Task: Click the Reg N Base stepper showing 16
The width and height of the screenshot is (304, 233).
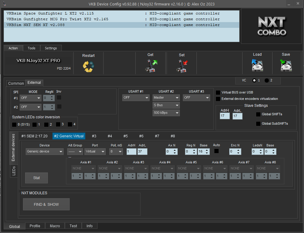Action: [x=204, y=152]
